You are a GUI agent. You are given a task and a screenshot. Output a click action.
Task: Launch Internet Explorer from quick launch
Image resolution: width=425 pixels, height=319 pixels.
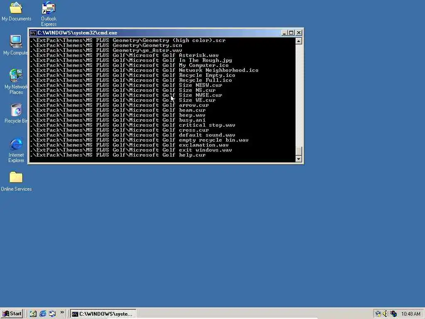(43, 314)
